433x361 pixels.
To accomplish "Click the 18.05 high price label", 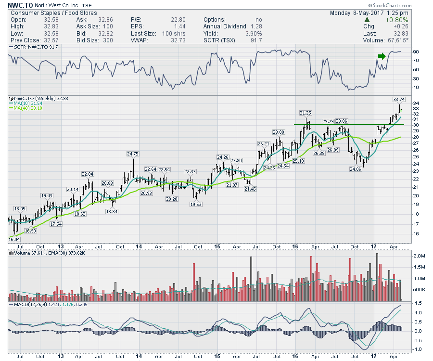I will pos(20,208).
